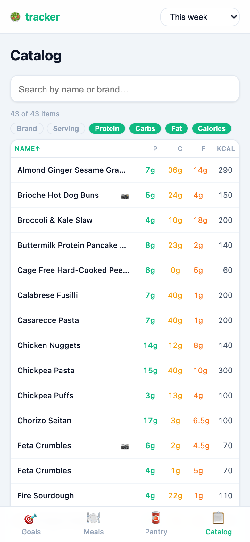
Task: Click camera icon on first Feta Crumbles row
Action: (125, 446)
